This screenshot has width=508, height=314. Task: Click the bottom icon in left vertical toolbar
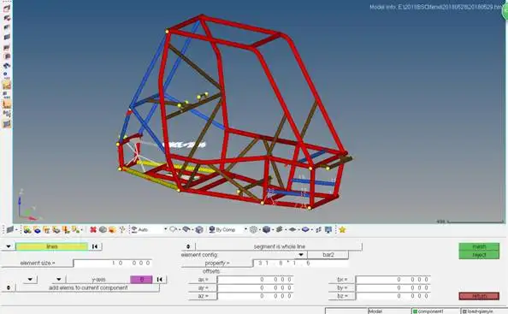[7, 124]
